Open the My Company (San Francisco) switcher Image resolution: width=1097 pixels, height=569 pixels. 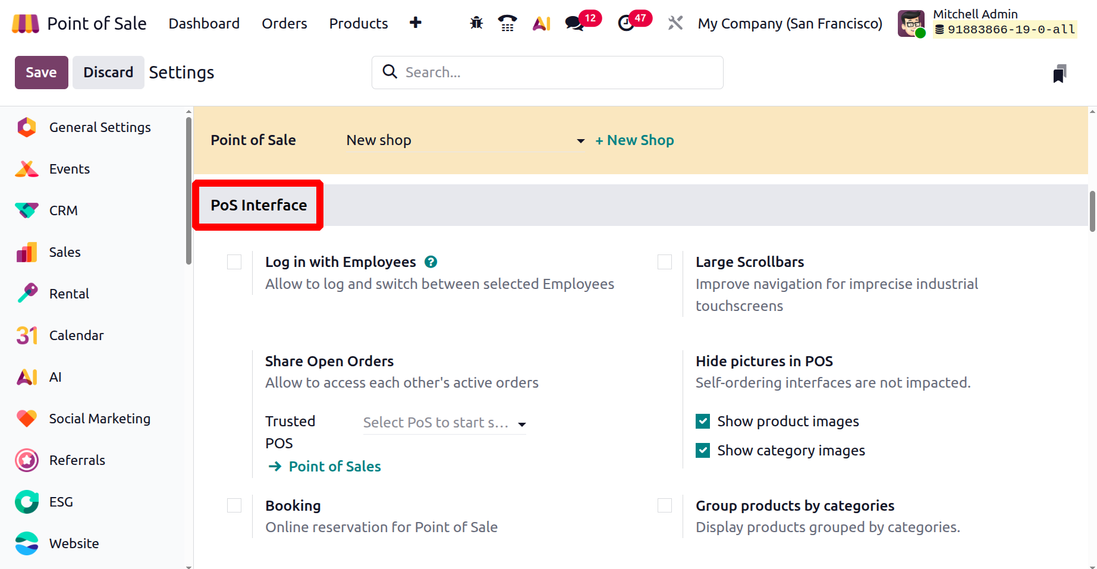pyautogui.click(x=790, y=23)
